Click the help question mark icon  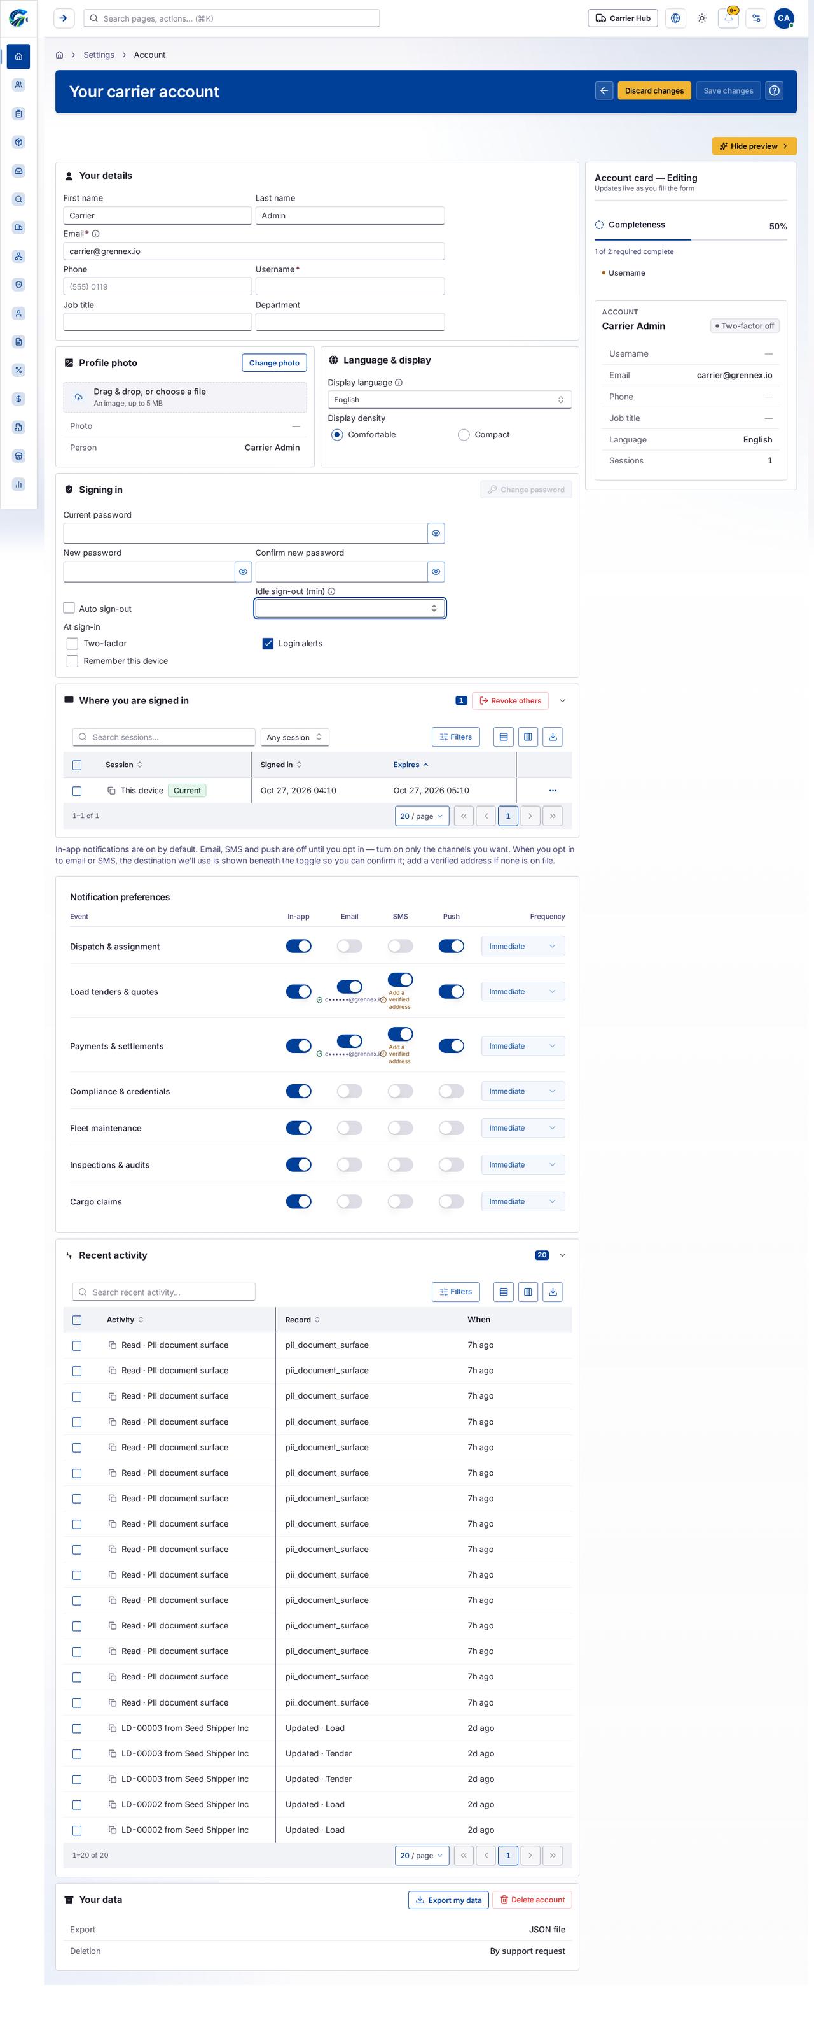774,91
